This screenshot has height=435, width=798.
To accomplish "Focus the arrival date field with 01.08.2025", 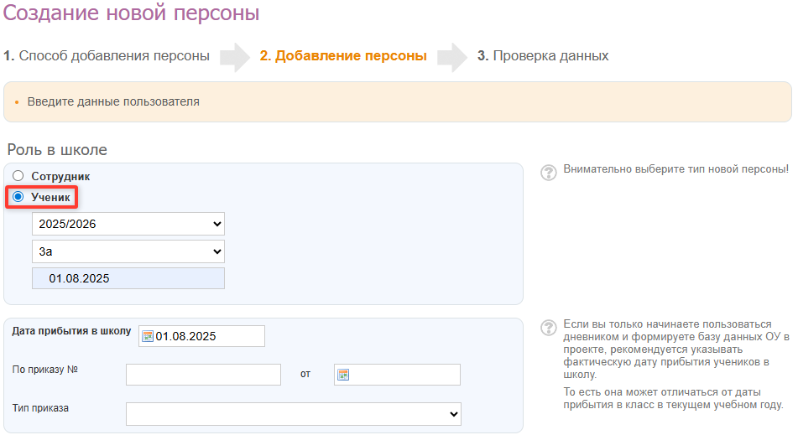I will tap(208, 336).
